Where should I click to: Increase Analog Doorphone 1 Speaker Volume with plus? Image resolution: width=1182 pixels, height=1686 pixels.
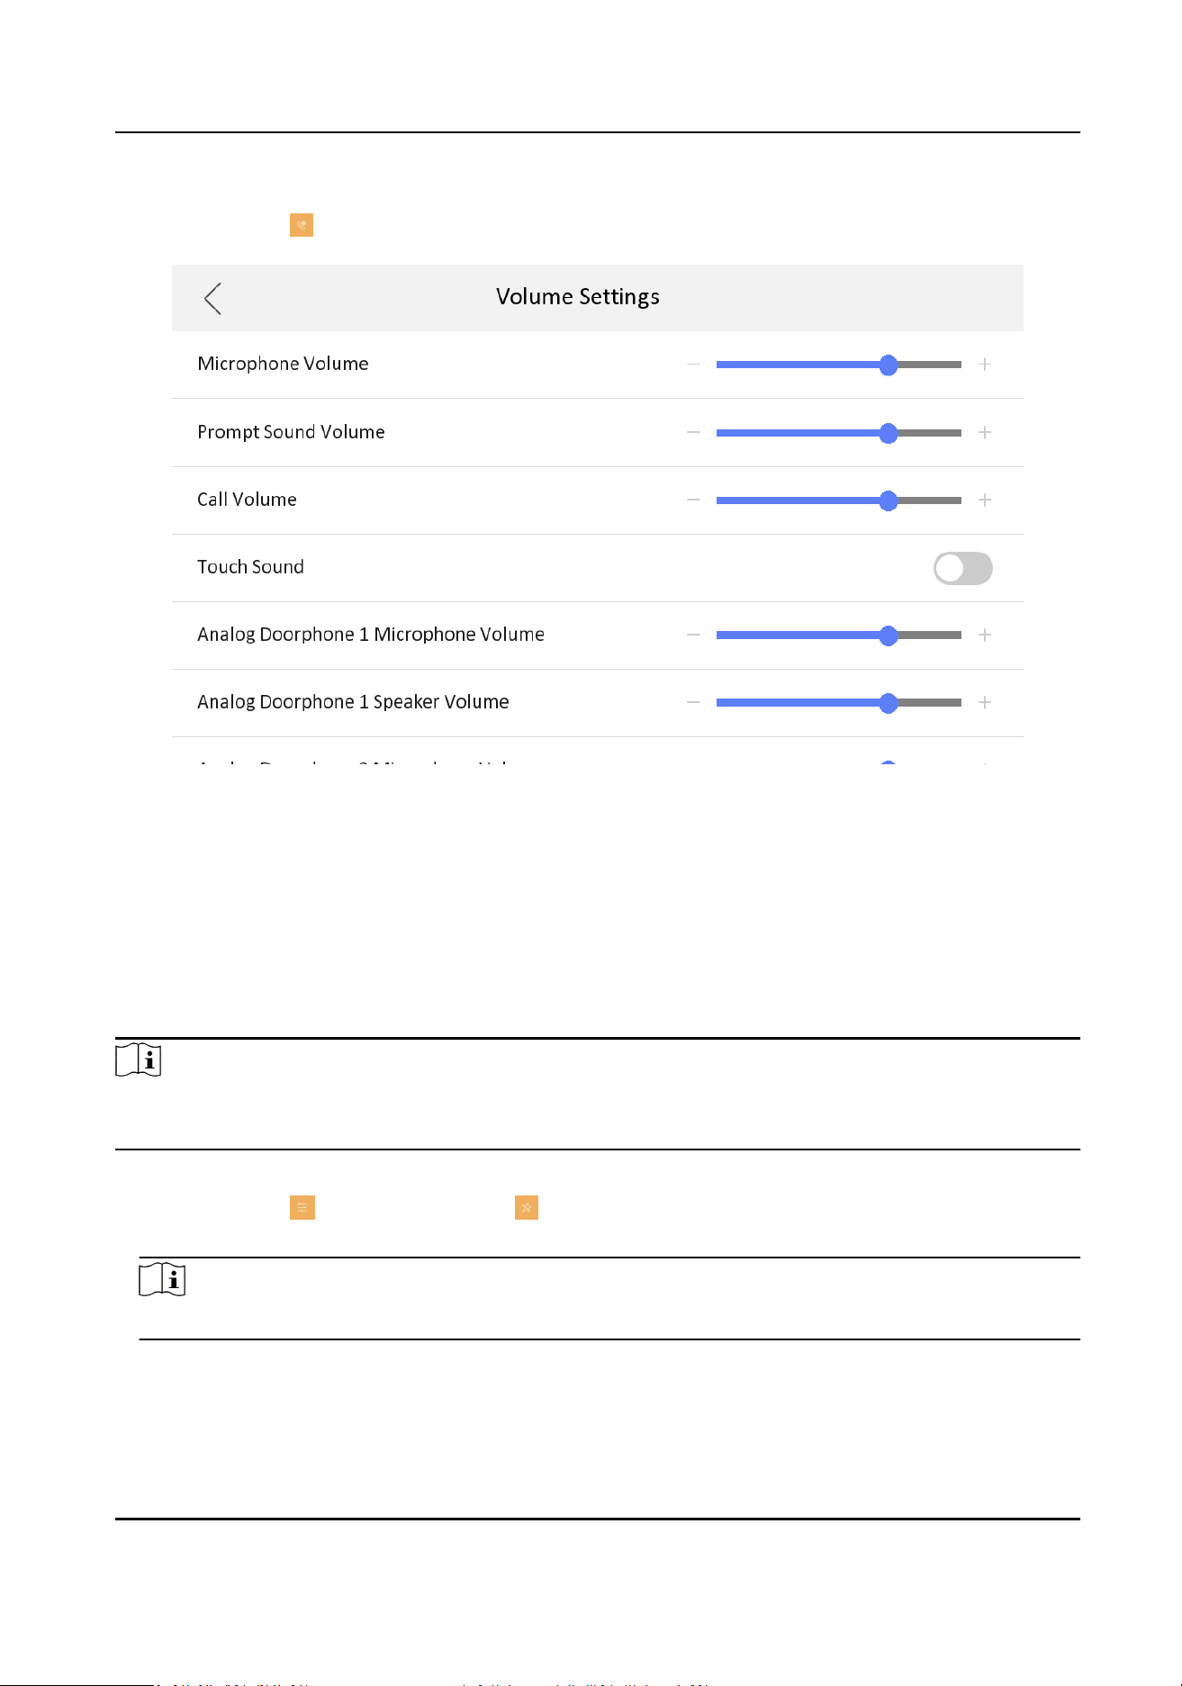click(x=985, y=703)
